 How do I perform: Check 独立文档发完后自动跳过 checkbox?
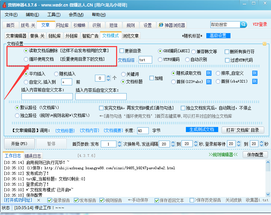183,108
